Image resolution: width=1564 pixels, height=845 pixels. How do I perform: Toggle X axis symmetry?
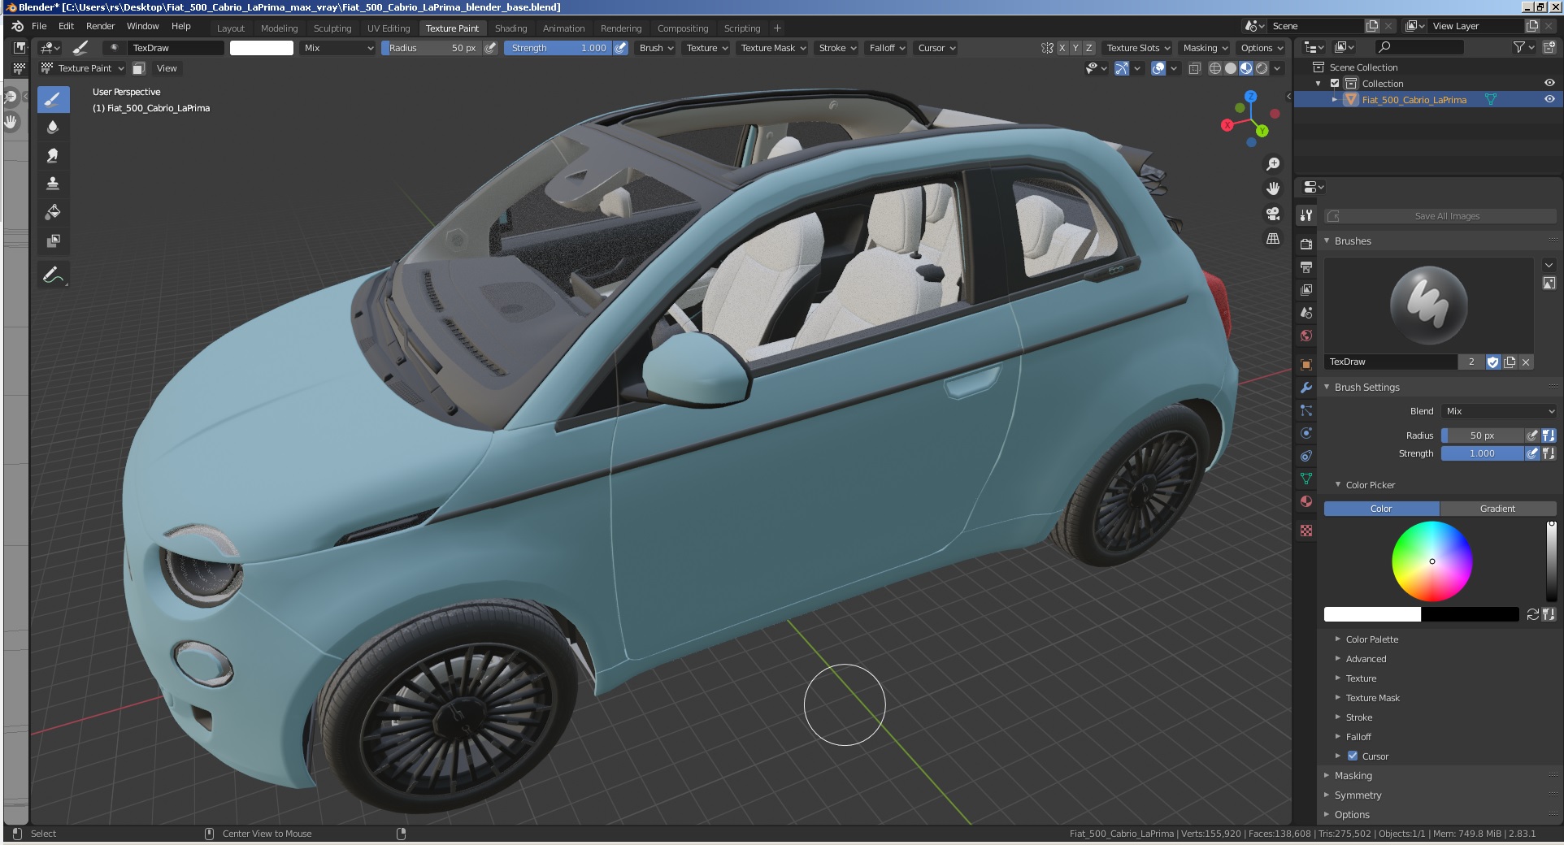(x=1062, y=48)
